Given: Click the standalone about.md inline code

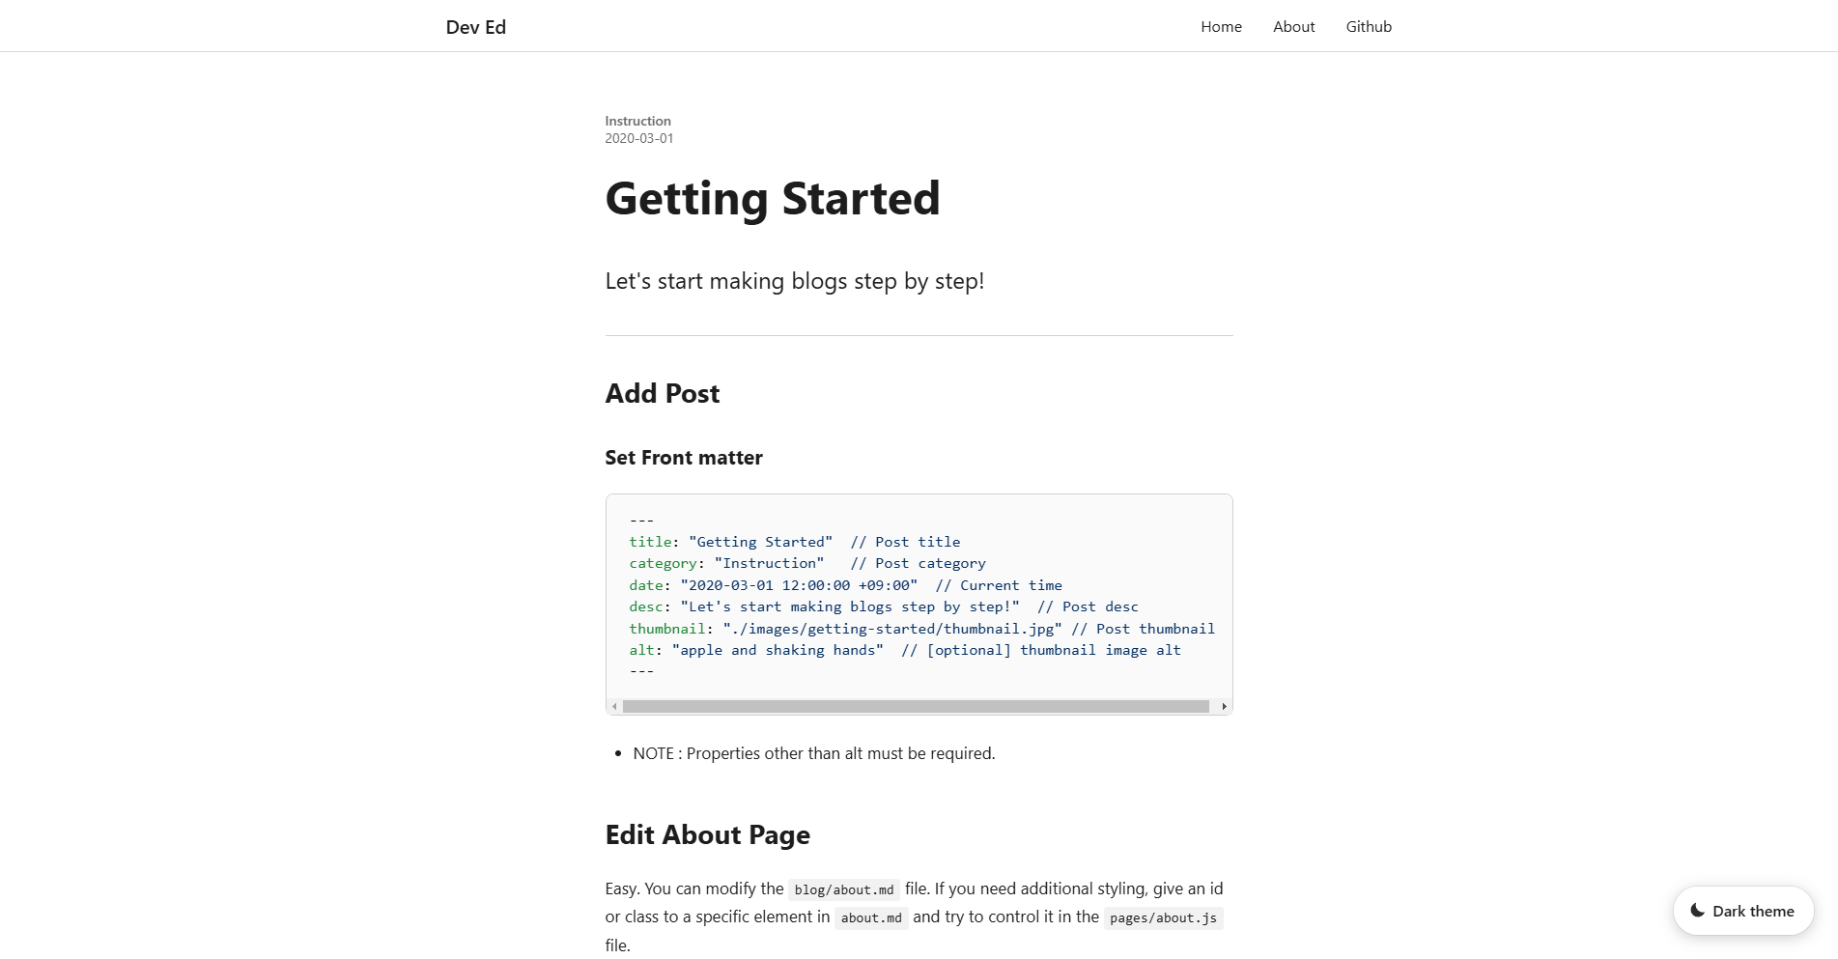Looking at the screenshot, I should click(871, 917).
